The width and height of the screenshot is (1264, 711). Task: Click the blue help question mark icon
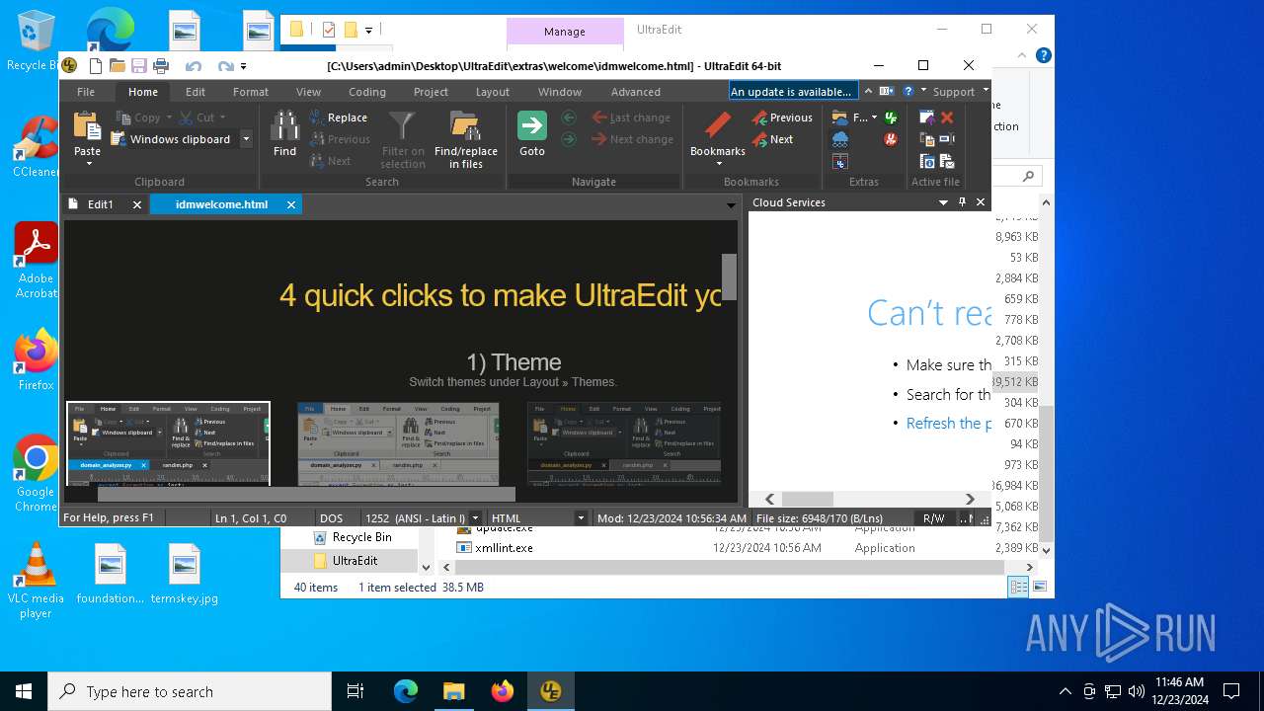coord(908,91)
